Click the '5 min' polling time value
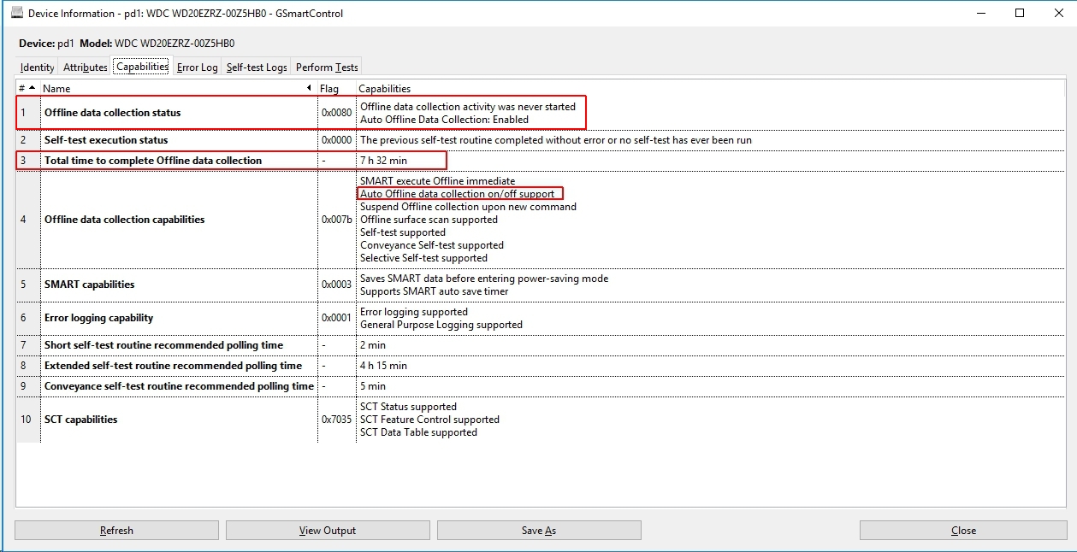The image size is (1077, 552). pyautogui.click(x=373, y=386)
